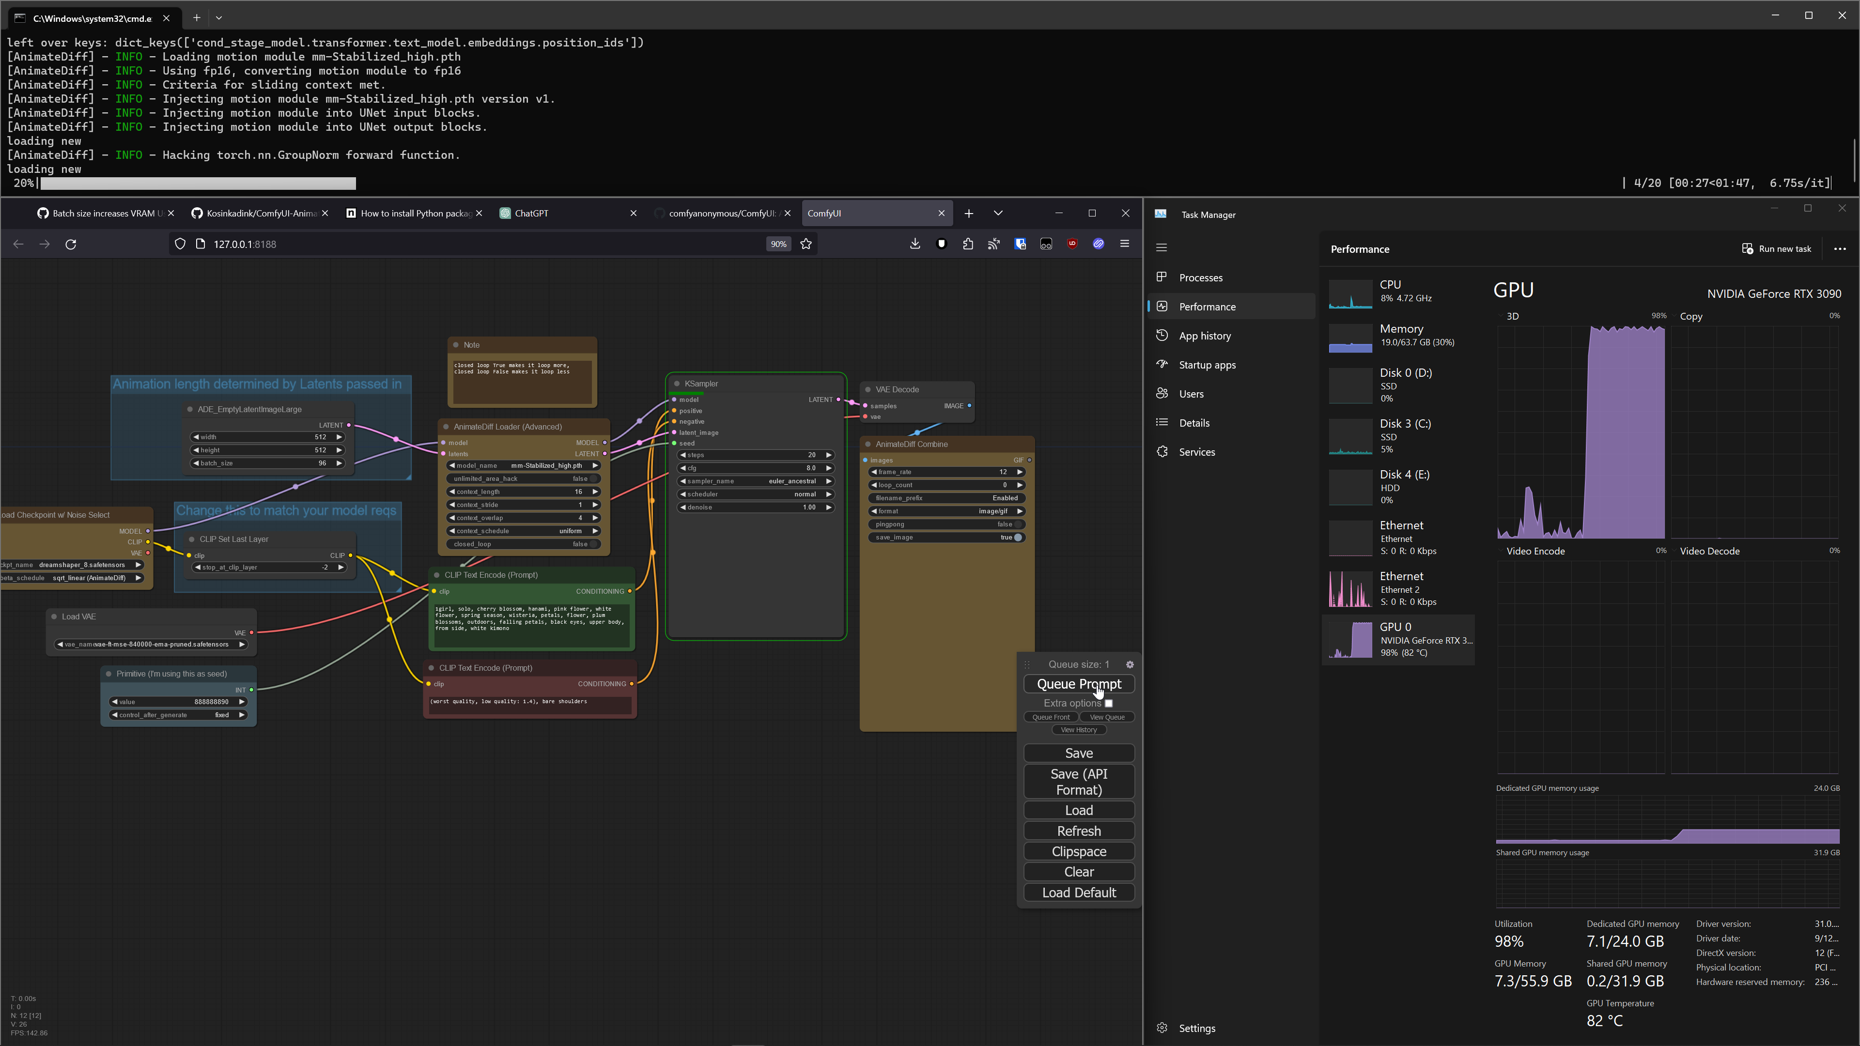Open the browser tab list chevron

(999, 213)
